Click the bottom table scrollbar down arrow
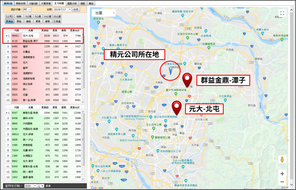 pyautogui.click(x=83, y=179)
